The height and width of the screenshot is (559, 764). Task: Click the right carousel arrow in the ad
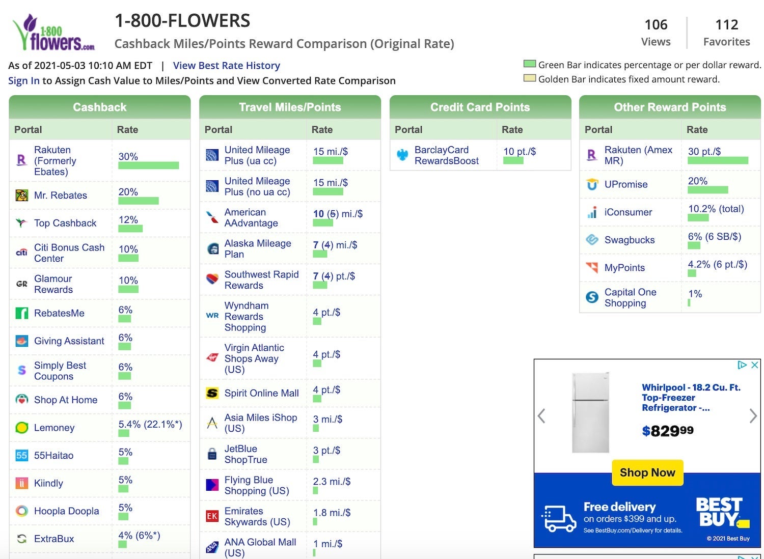753,416
